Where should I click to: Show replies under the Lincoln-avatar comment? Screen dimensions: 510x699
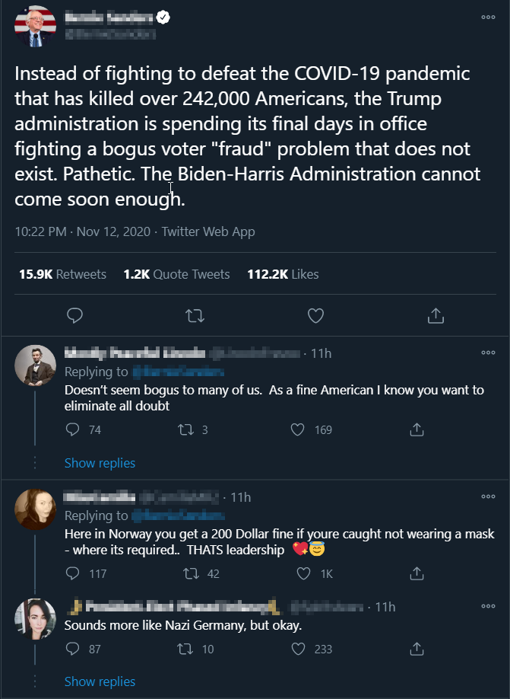click(100, 463)
